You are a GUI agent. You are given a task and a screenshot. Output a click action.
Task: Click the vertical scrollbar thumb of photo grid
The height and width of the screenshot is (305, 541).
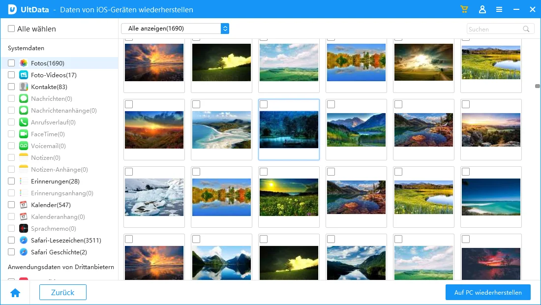pos(538,86)
